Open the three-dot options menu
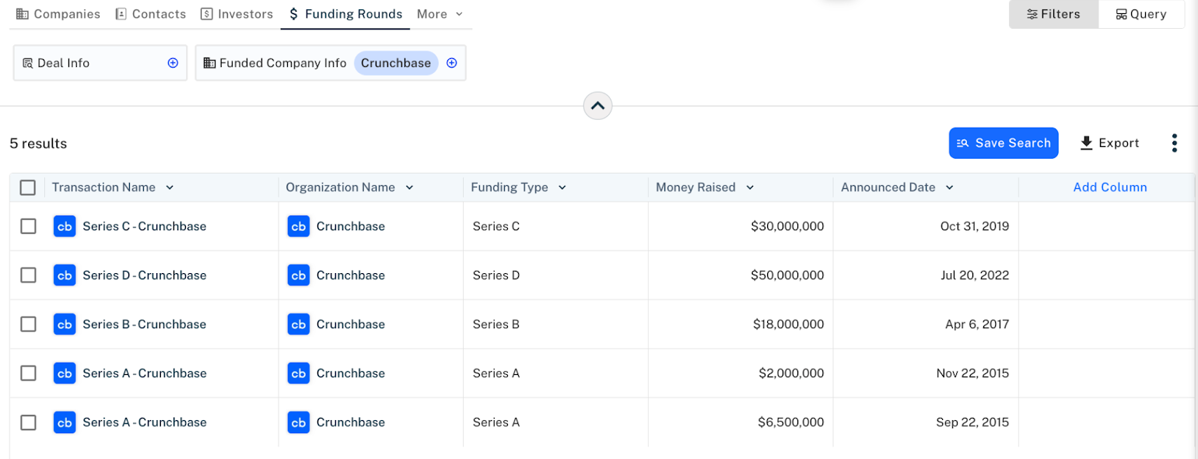Viewport: 1198px width, 459px height. (1175, 143)
